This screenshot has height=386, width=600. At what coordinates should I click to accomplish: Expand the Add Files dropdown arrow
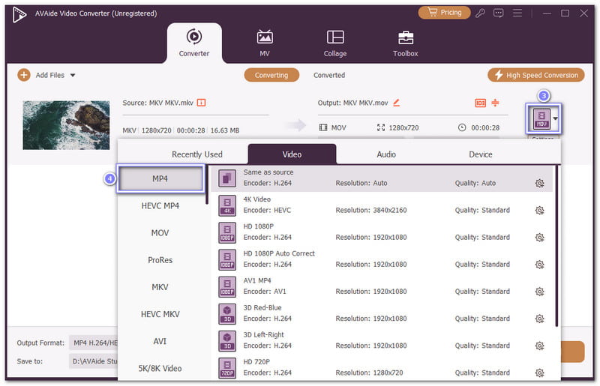click(x=73, y=76)
